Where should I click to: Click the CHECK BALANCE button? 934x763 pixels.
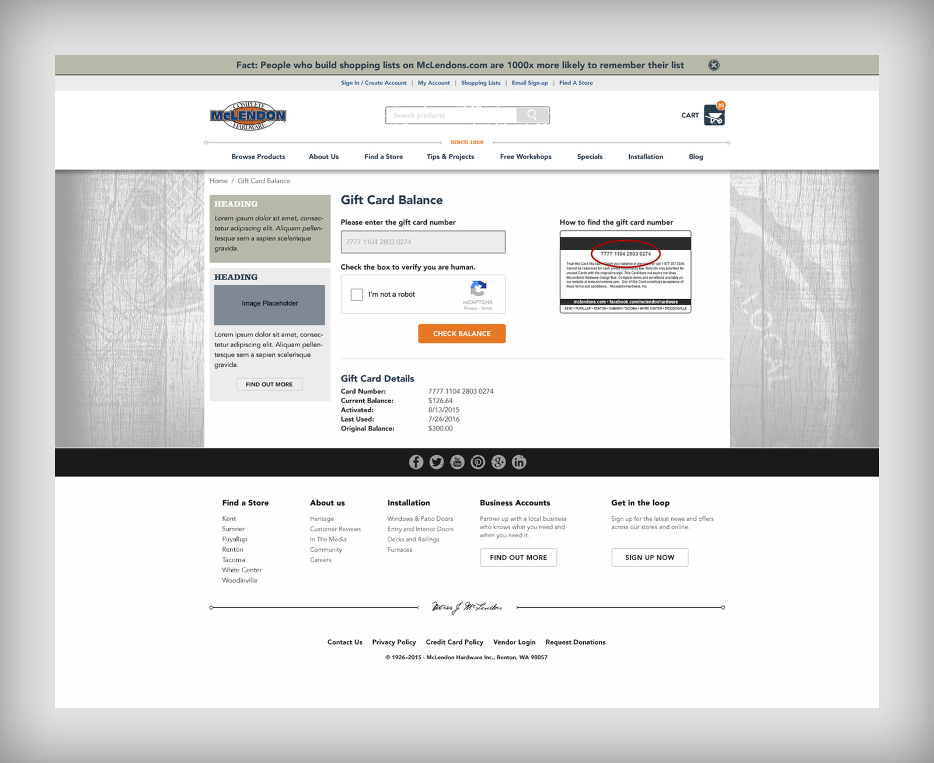click(x=462, y=334)
